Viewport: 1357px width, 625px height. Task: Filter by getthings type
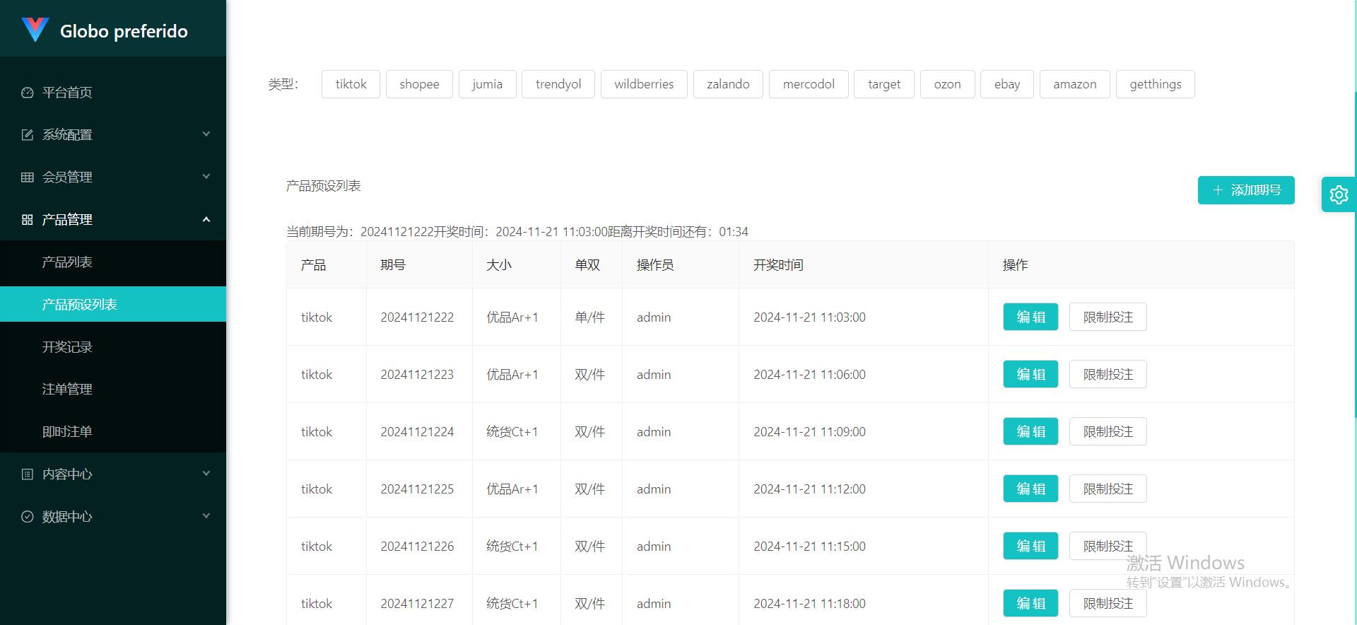[x=1156, y=84]
